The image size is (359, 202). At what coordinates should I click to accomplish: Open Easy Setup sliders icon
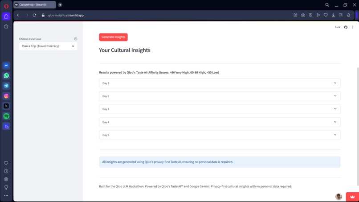341,15
